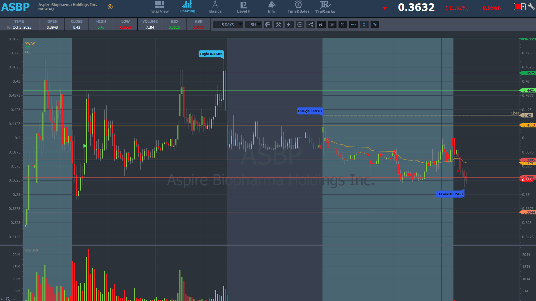Toggle the hourglass-shaped button
This screenshot has width=536, height=301.
pyautogui.click(x=364, y=25)
